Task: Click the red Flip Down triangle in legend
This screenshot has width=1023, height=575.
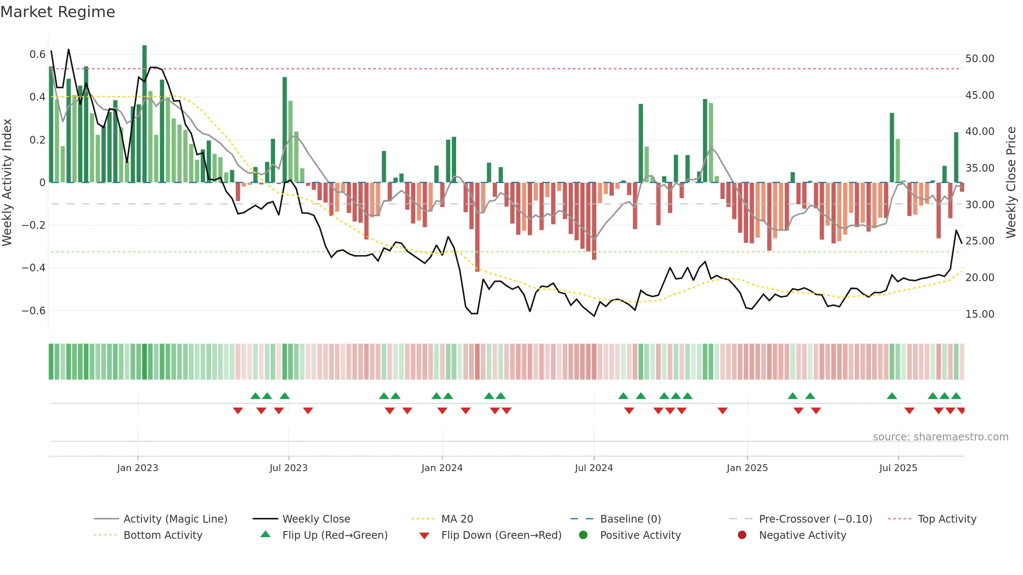Action: [424, 536]
